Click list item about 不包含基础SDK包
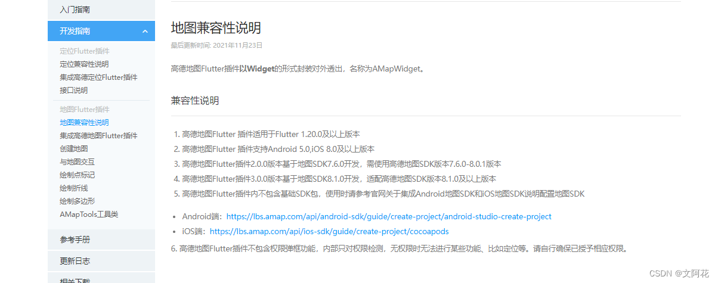Screen dimensions: 718x283 (383, 194)
